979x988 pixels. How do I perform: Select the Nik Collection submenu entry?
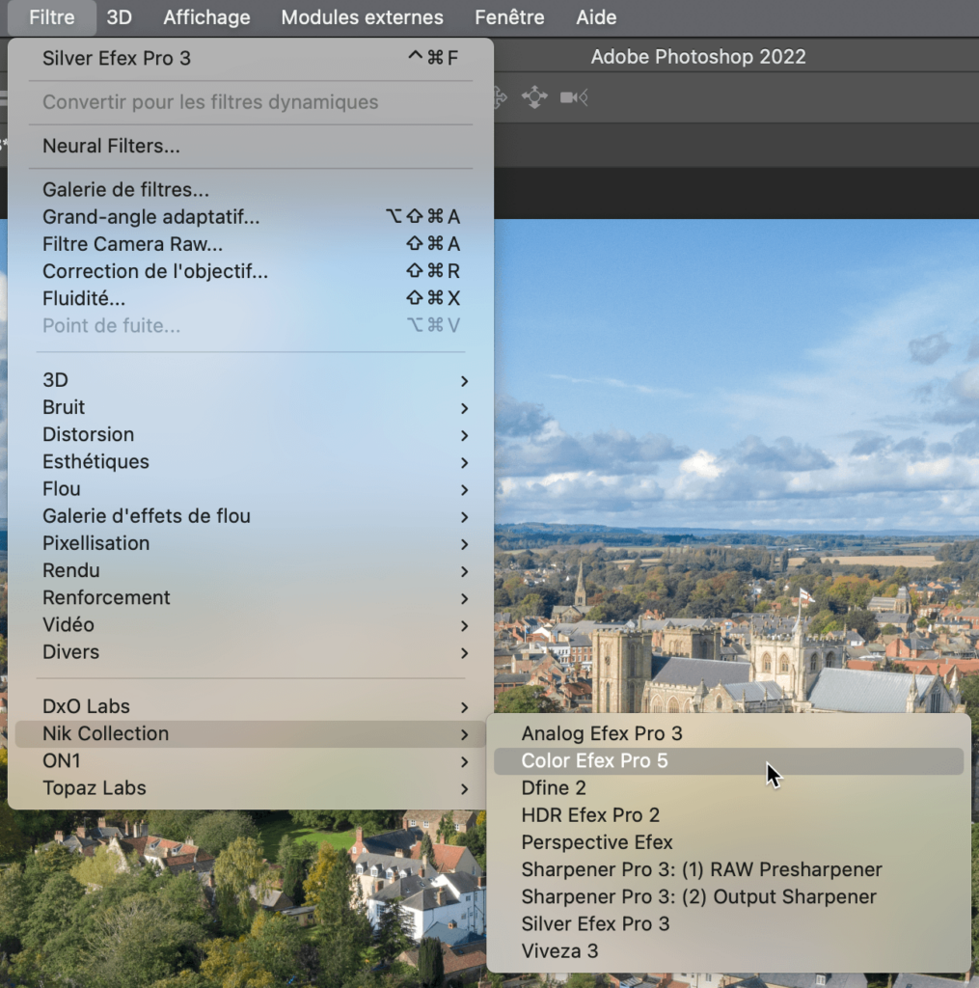[x=250, y=733]
